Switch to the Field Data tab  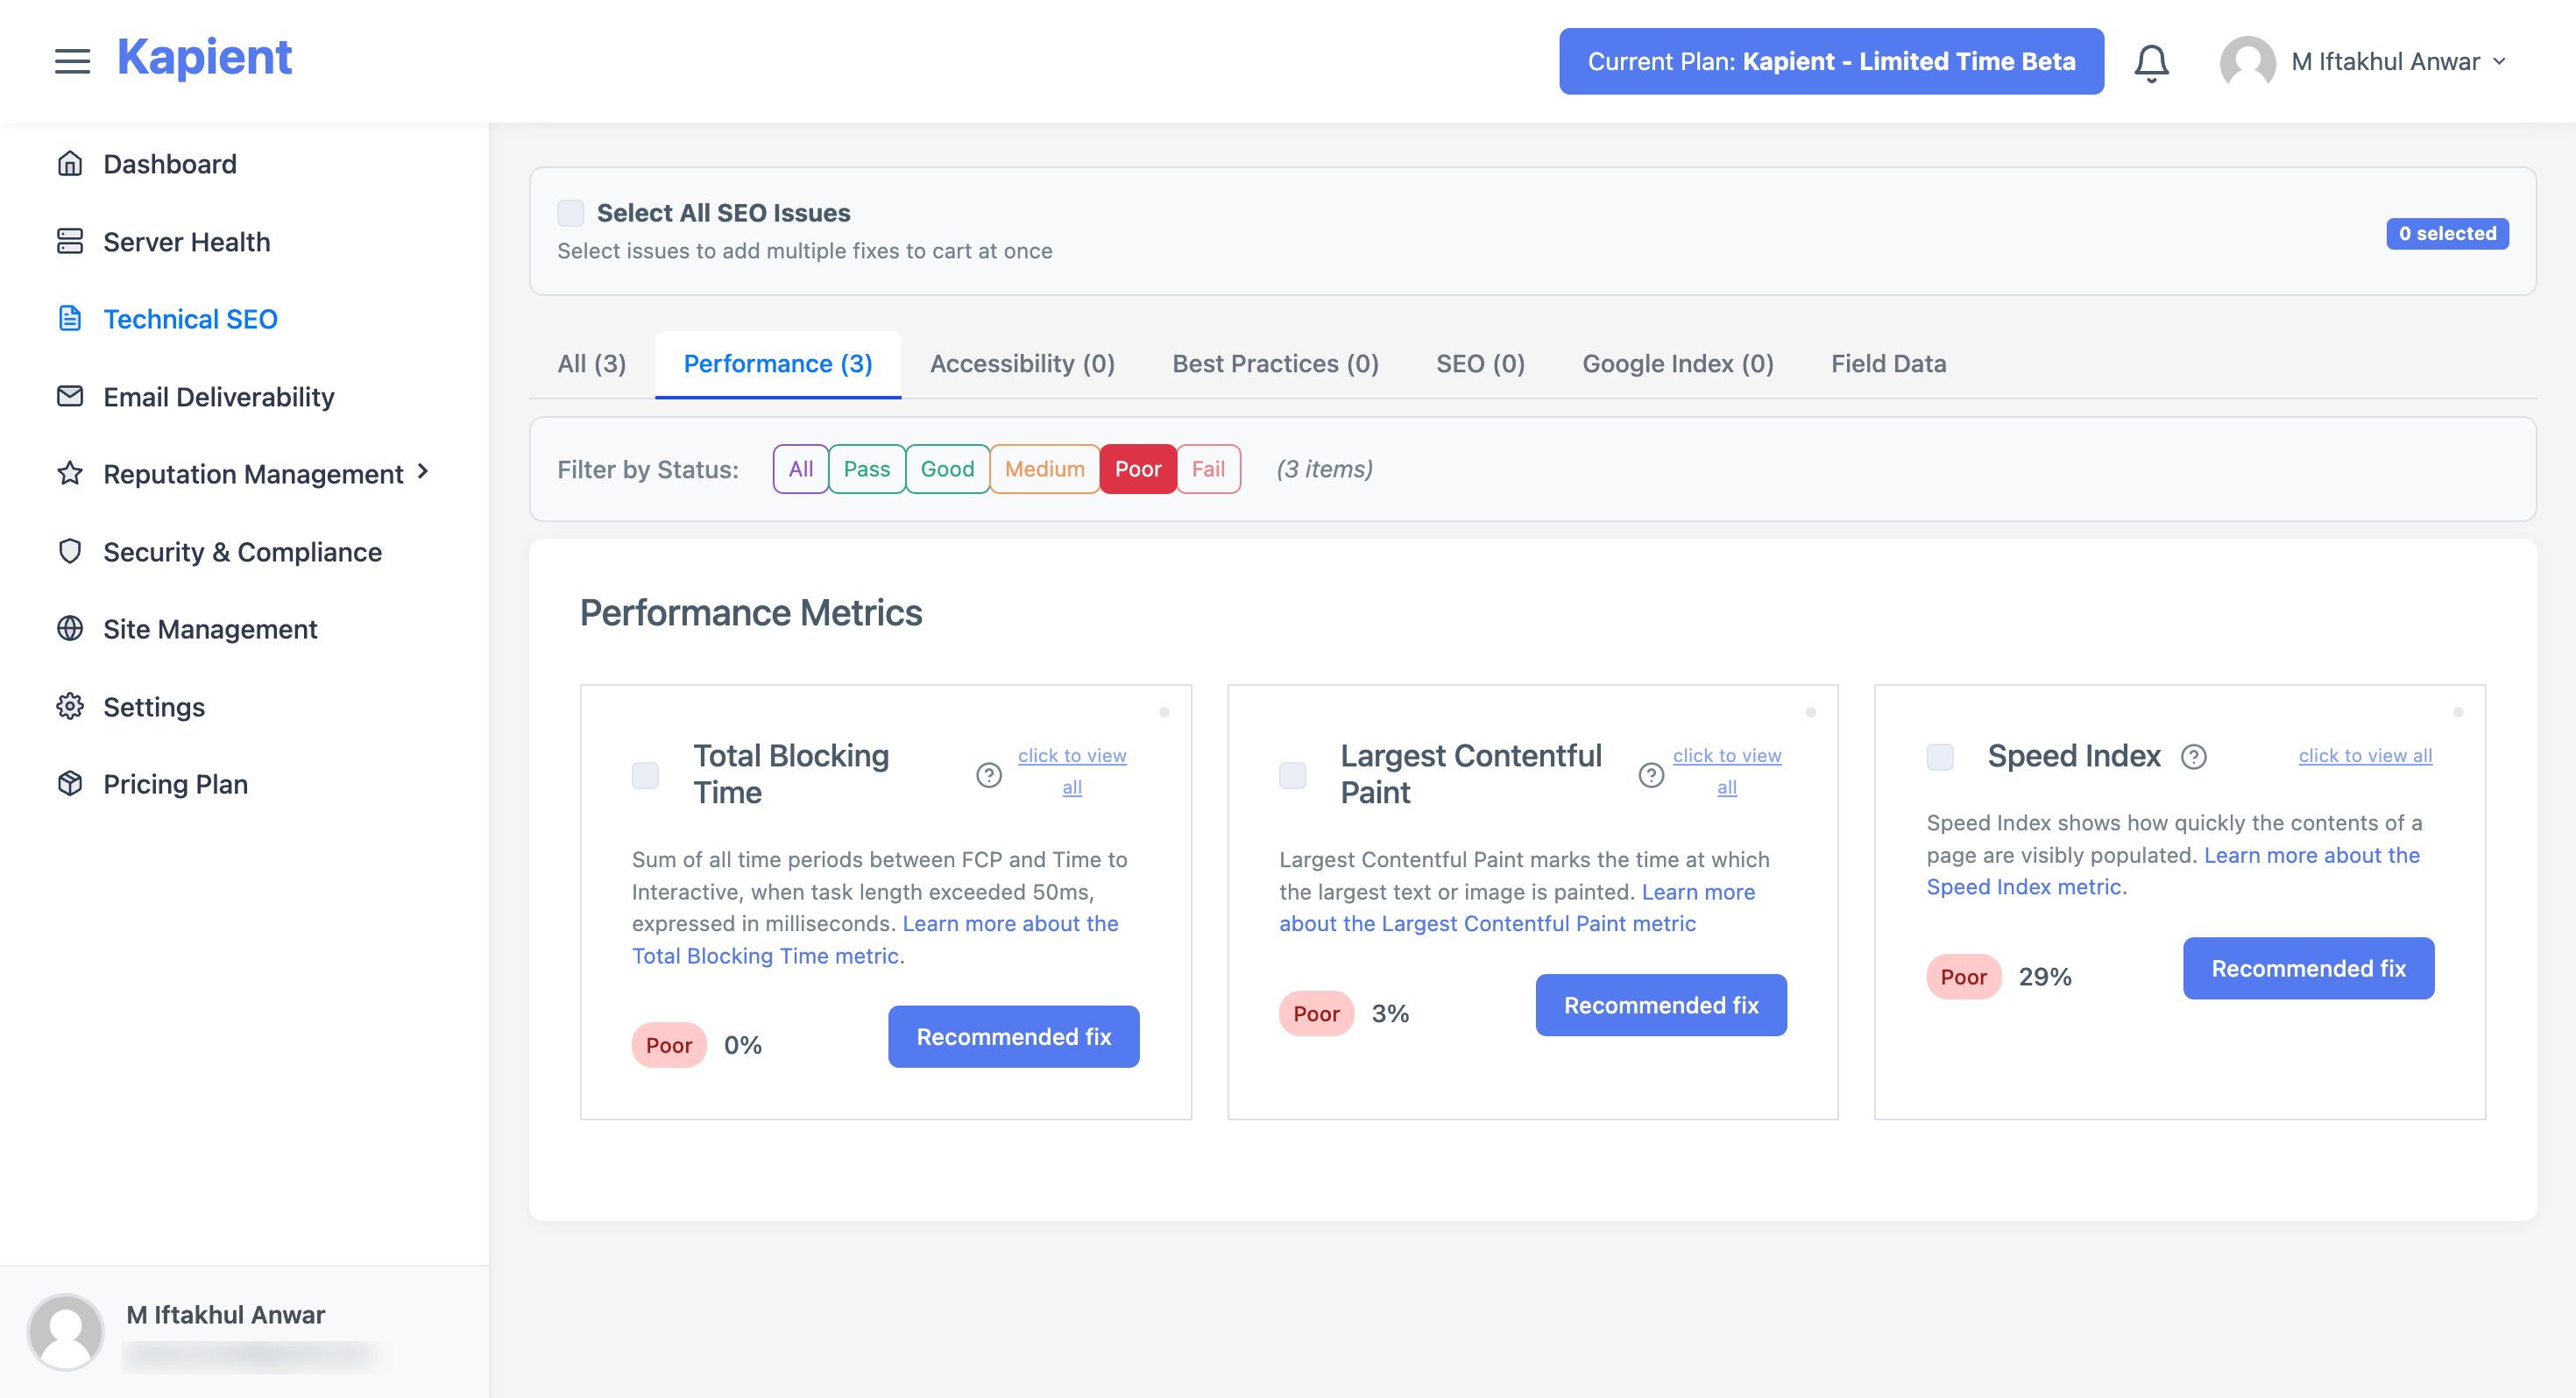(x=1888, y=364)
